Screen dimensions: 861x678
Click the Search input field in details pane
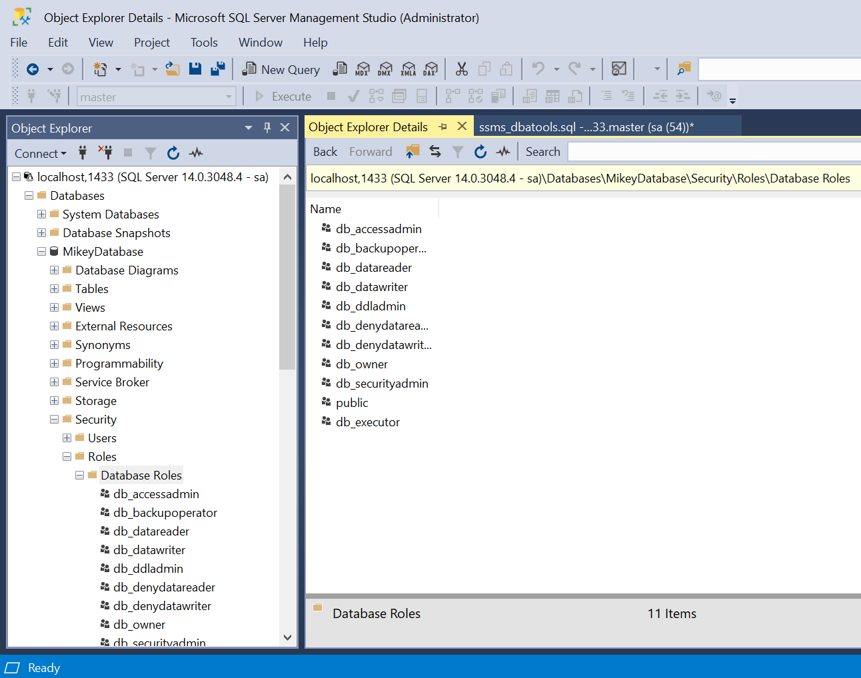713,152
